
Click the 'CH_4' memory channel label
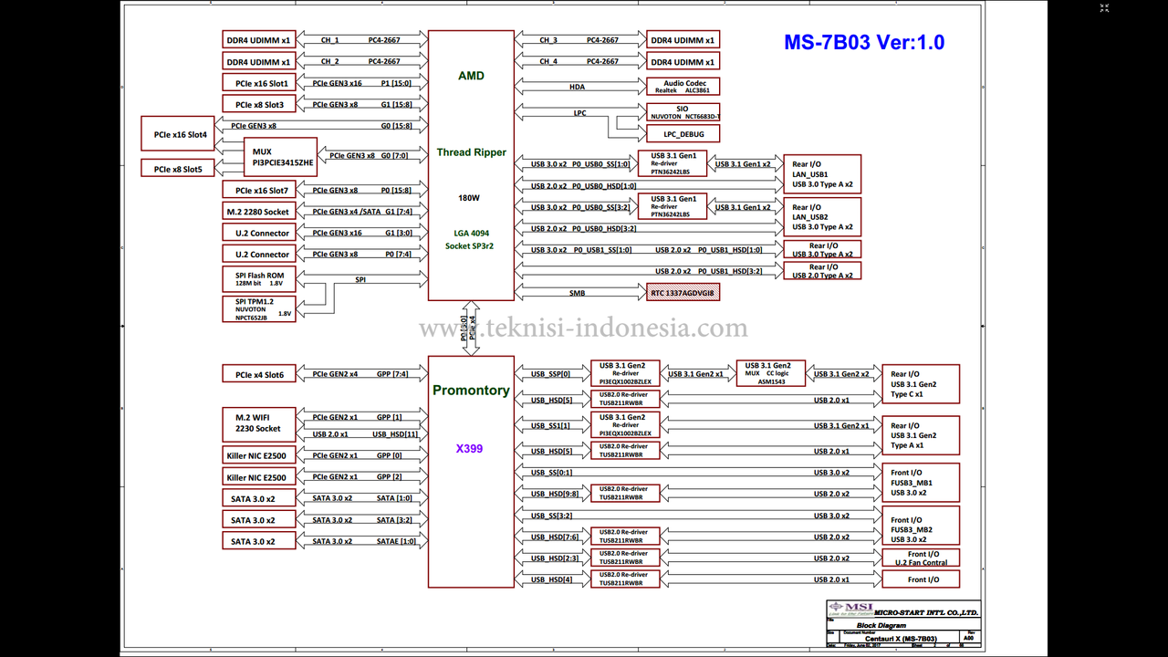coord(548,62)
